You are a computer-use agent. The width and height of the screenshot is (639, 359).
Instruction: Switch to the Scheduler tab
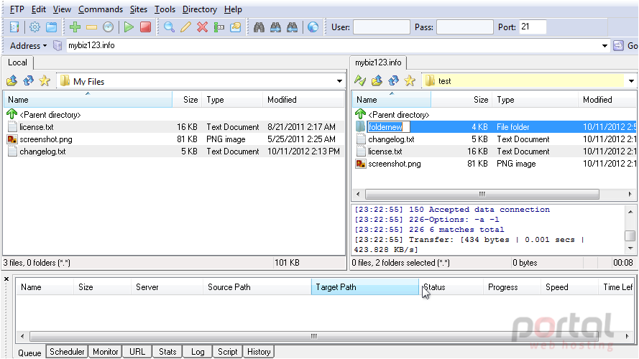(x=67, y=352)
